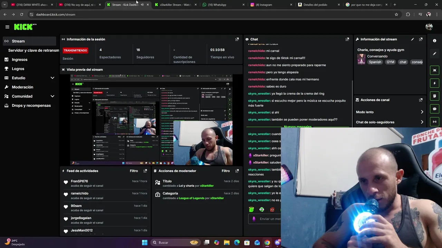This screenshot has height=248, width=442.
Task: Click the chat tag in stream info
Action: (403, 62)
